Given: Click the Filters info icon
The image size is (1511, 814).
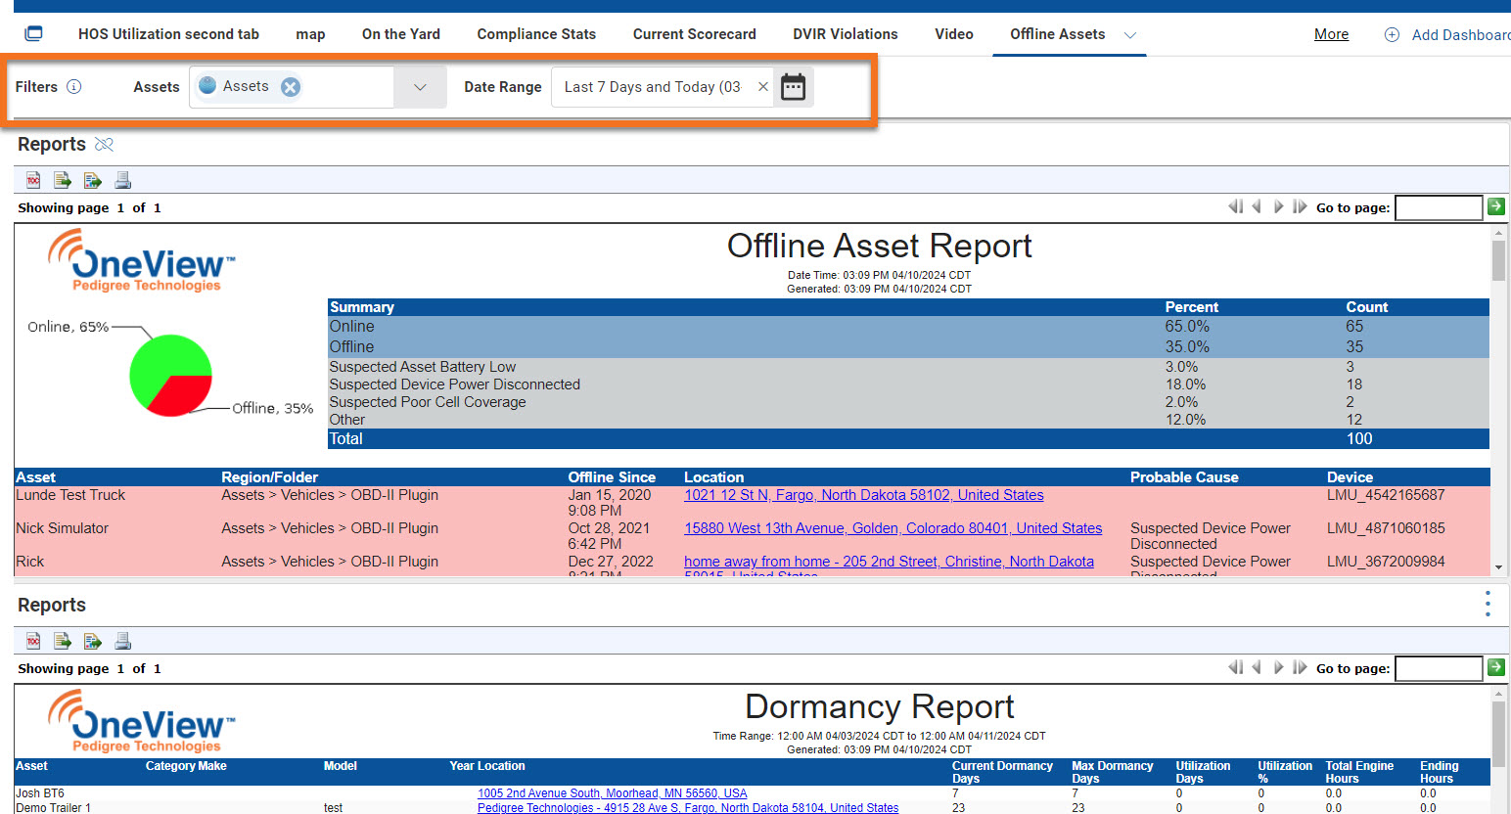Looking at the screenshot, I should [x=73, y=86].
